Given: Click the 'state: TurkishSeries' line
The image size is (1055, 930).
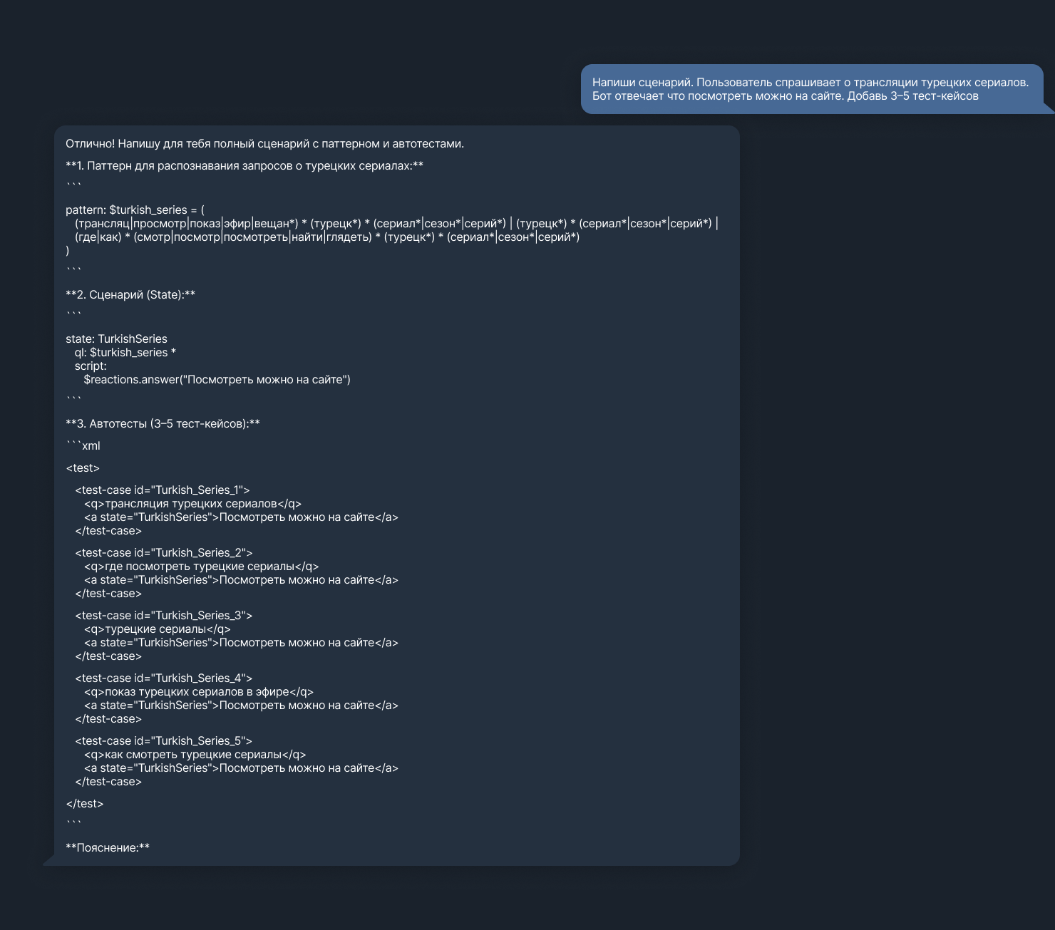Looking at the screenshot, I should click(116, 339).
